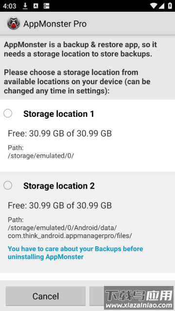Tap free space text under Storage location 1
Image resolution: width=175 pixels, height=311 pixels.
[60, 133]
